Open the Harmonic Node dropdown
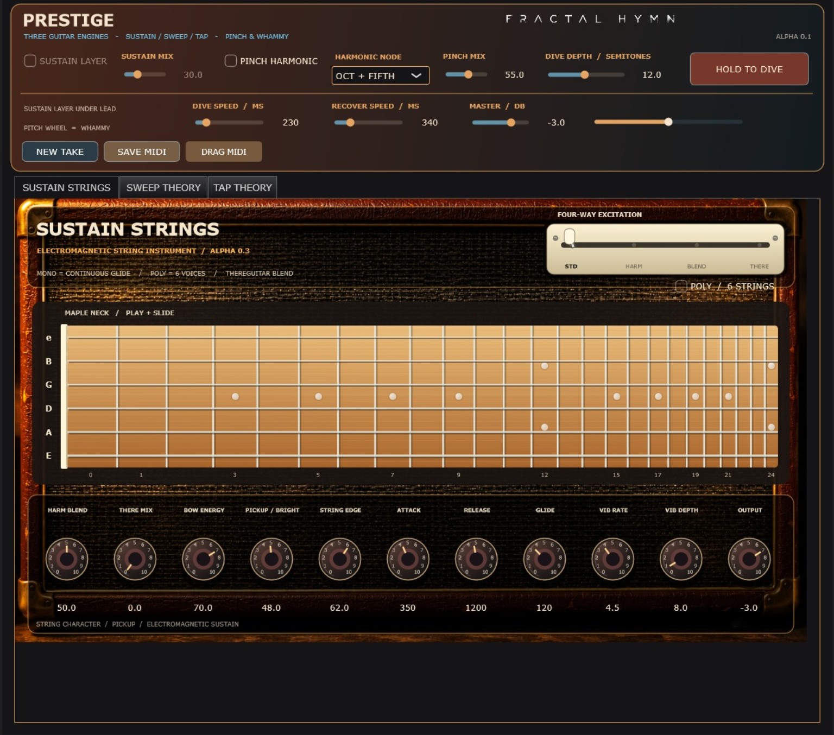This screenshot has width=834, height=735. (x=380, y=75)
